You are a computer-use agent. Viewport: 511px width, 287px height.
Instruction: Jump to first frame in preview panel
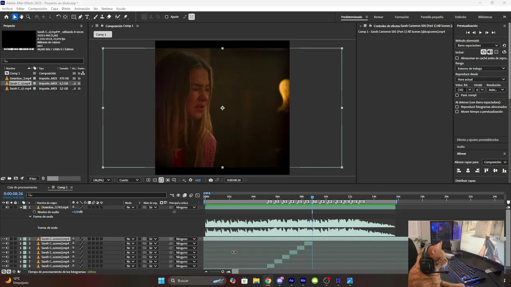467,33
